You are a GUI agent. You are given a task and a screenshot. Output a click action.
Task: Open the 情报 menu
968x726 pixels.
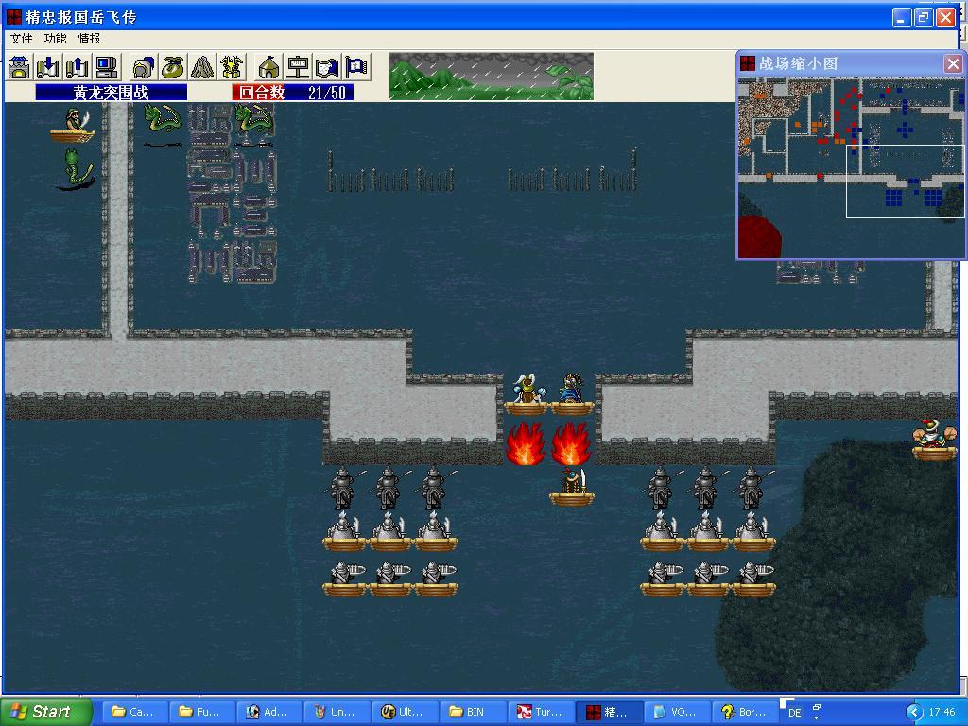click(89, 38)
